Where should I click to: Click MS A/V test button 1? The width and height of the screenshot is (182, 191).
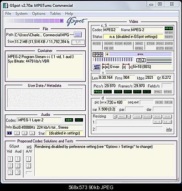tap(28, 159)
